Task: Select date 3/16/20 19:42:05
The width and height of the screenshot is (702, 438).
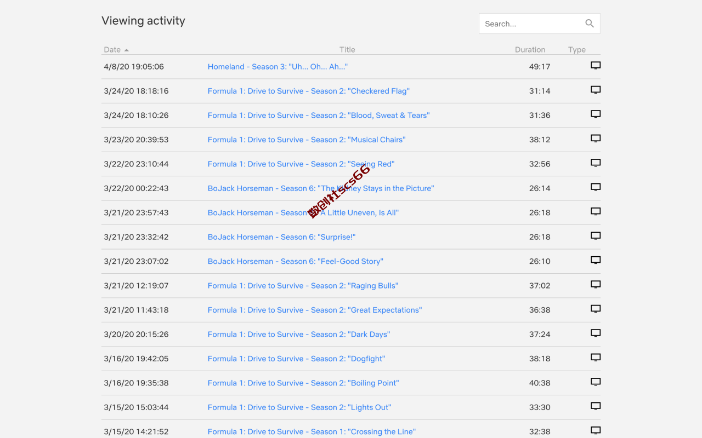Action: pyautogui.click(x=136, y=359)
